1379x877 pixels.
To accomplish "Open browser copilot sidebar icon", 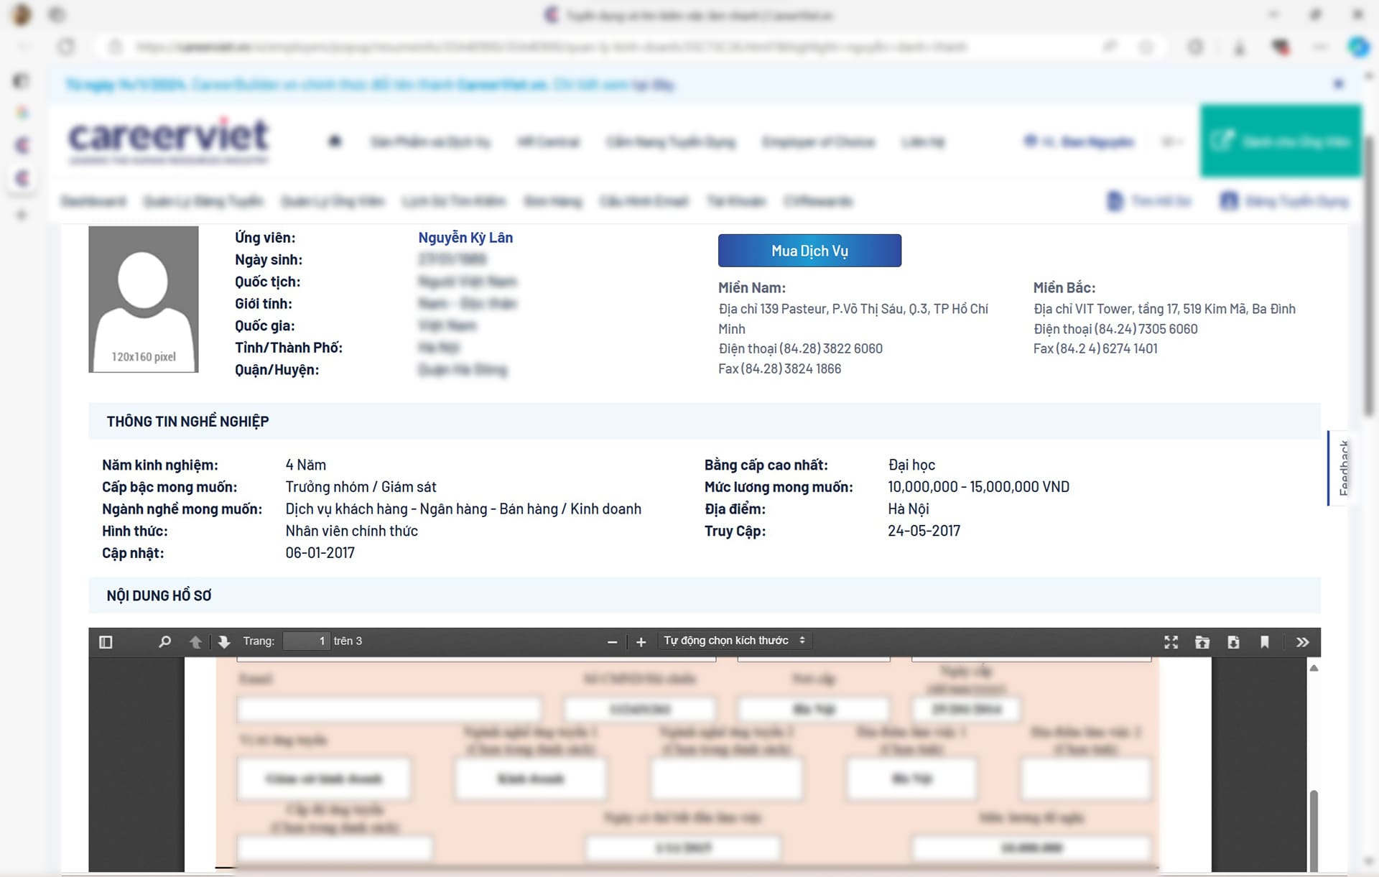I will tap(1358, 47).
